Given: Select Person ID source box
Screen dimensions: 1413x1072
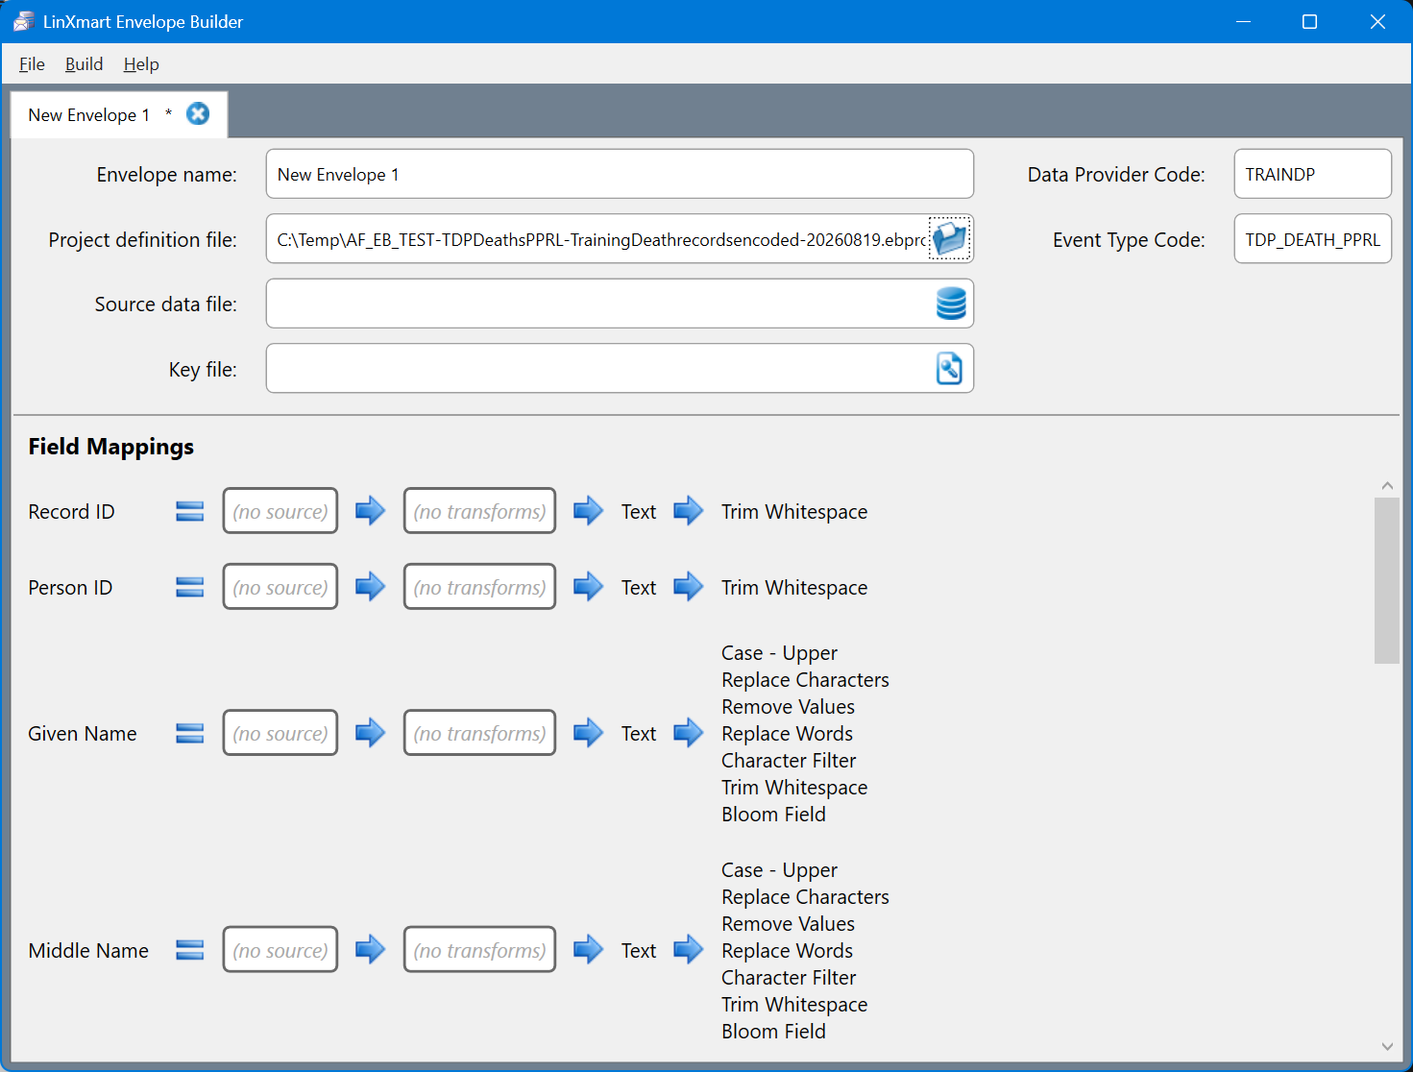Looking at the screenshot, I should pyautogui.click(x=280, y=588).
